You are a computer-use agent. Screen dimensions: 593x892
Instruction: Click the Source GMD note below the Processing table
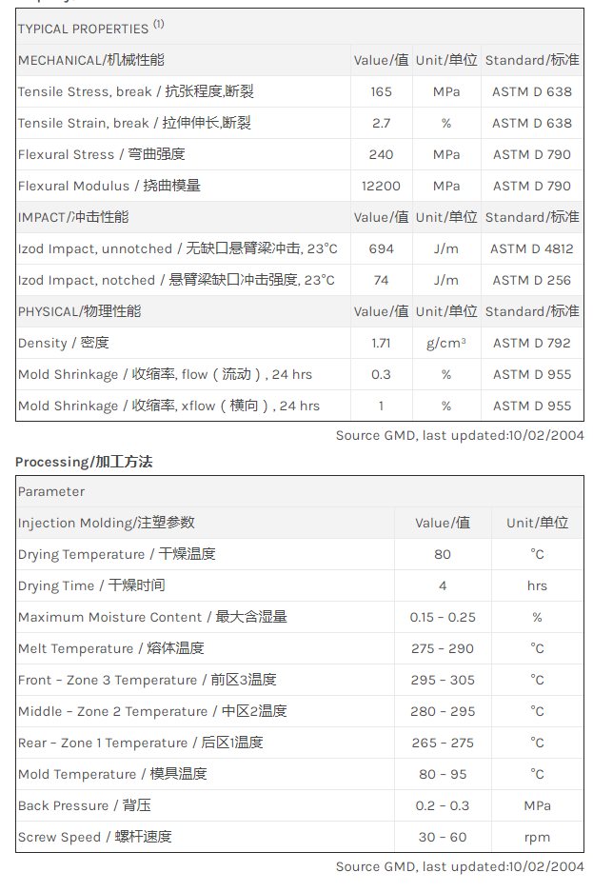coord(460,867)
